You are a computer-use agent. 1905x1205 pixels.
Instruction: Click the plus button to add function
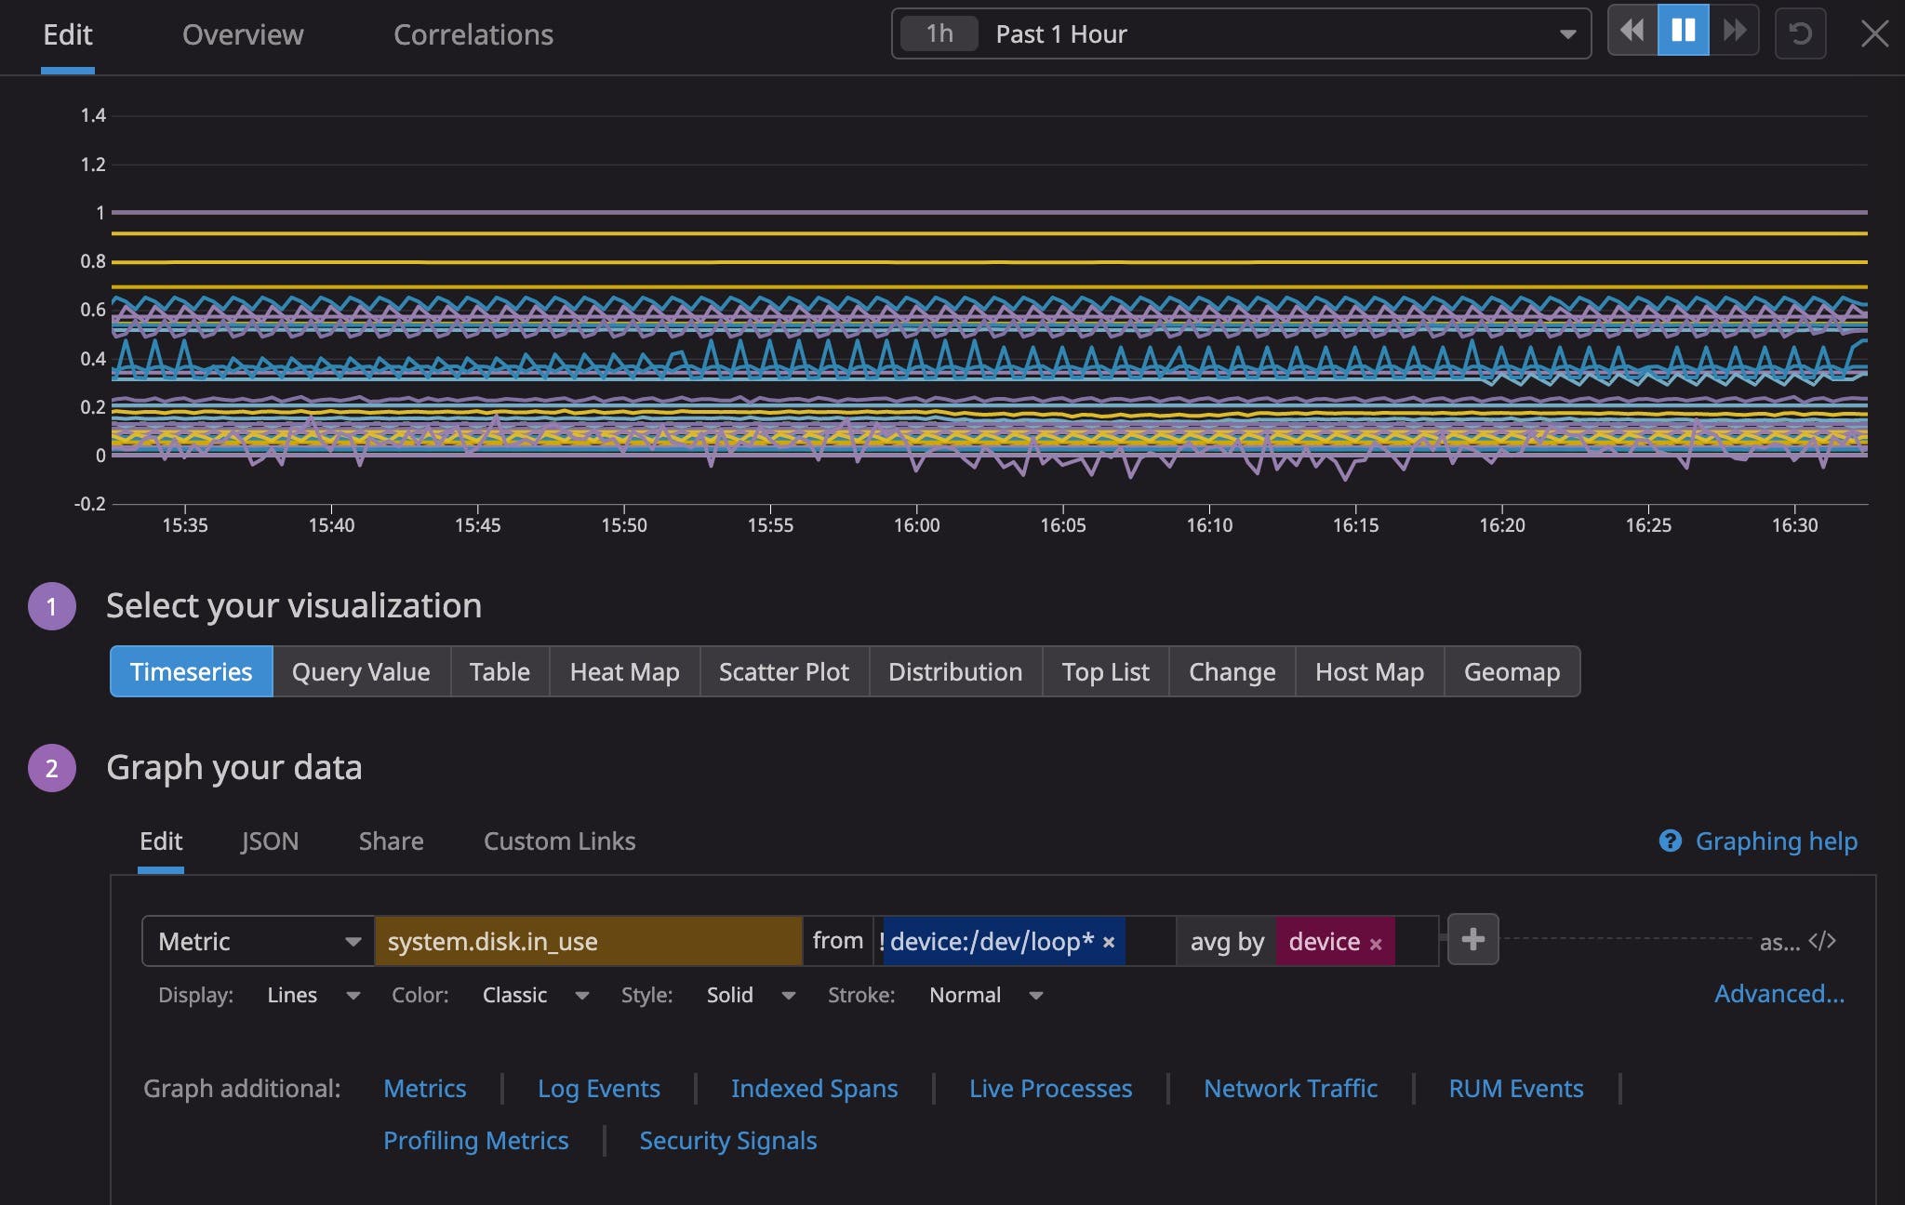[1472, 940]
